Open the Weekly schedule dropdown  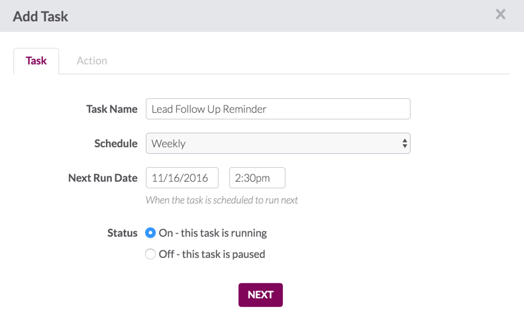[278, 143]
